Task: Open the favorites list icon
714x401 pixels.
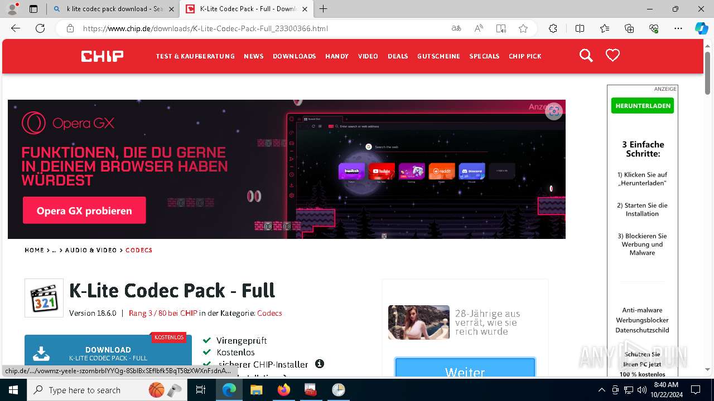Action: (605, 28)
